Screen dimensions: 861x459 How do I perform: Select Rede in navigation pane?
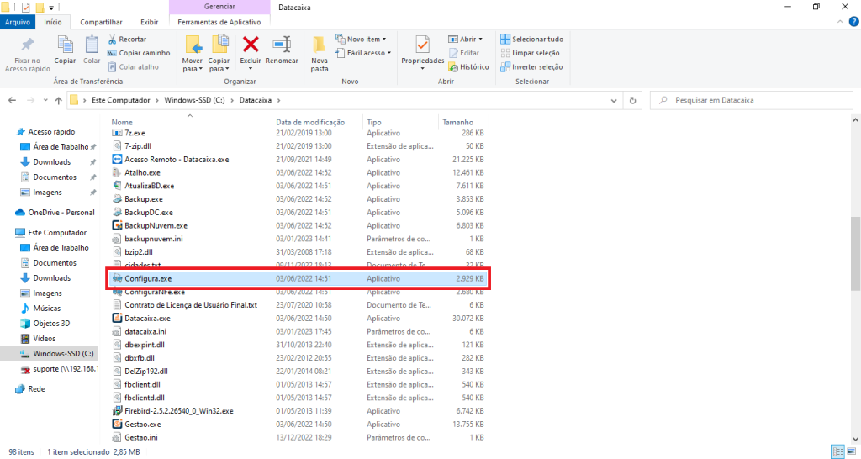[x=30, y=388]
